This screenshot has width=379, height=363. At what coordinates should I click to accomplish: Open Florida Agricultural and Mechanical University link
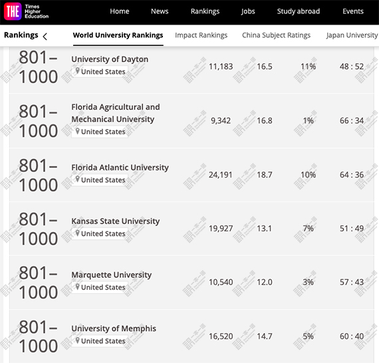(116, 113)
